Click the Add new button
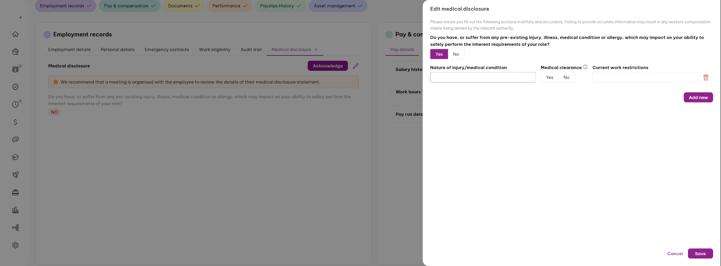The image size is (721, 266). pos(698,98)
